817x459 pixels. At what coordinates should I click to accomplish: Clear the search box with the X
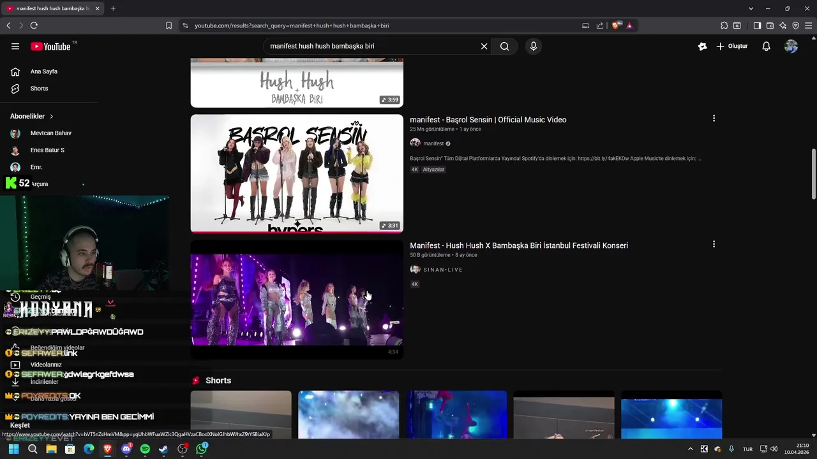484,46
